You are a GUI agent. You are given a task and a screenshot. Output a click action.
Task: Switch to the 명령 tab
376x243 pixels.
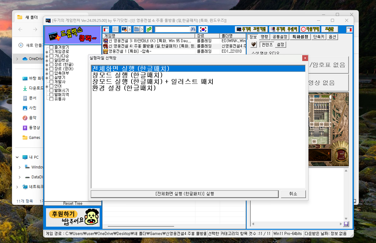click(264, 37)
